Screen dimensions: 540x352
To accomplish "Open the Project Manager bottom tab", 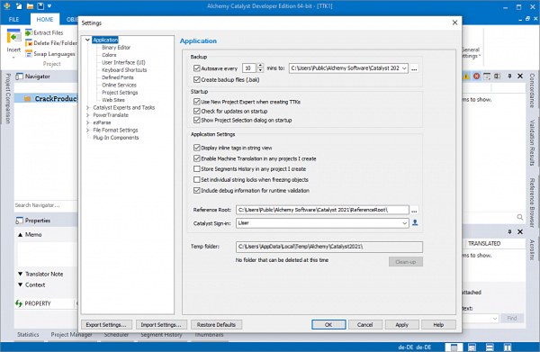I will coord(71,334).
